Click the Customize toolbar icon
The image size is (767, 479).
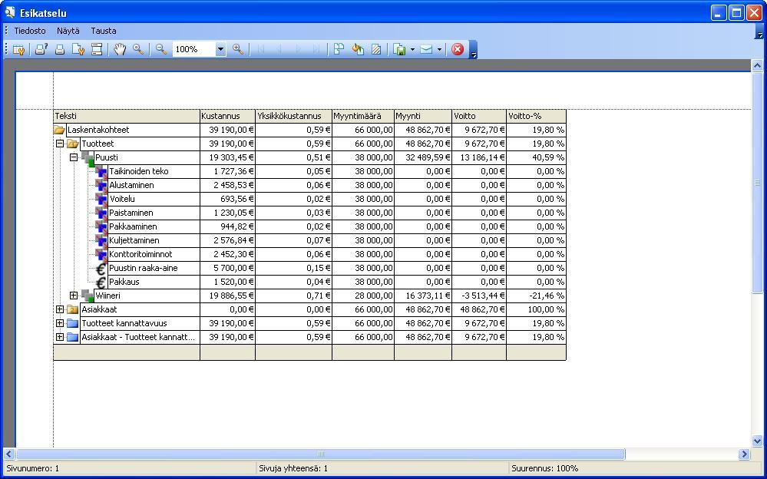18,49
